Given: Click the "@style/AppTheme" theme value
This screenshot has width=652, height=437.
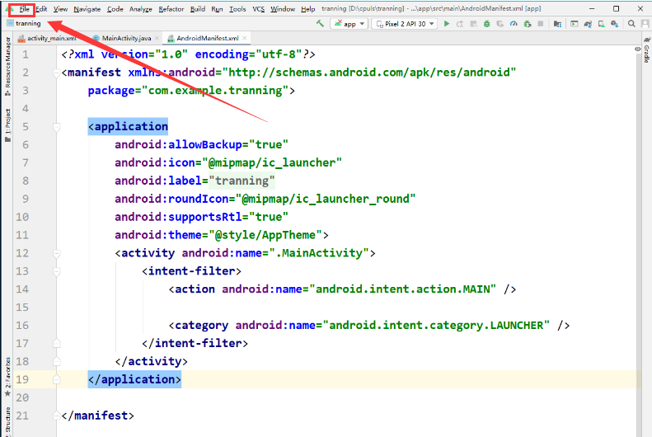Looking at the screenshot, I should (265, 235).
